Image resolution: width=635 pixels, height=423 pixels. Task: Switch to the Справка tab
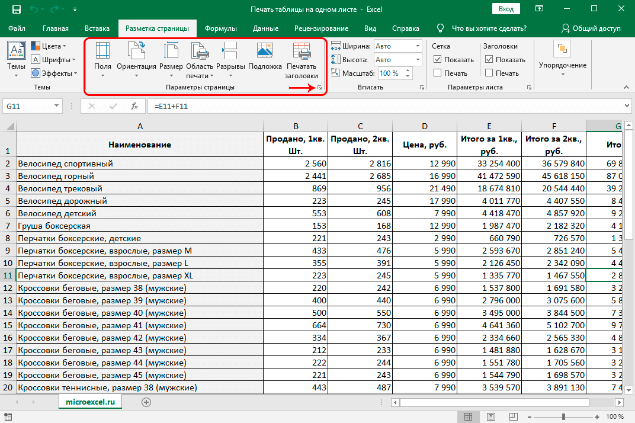pyautogui.click(x=406, y=28)
